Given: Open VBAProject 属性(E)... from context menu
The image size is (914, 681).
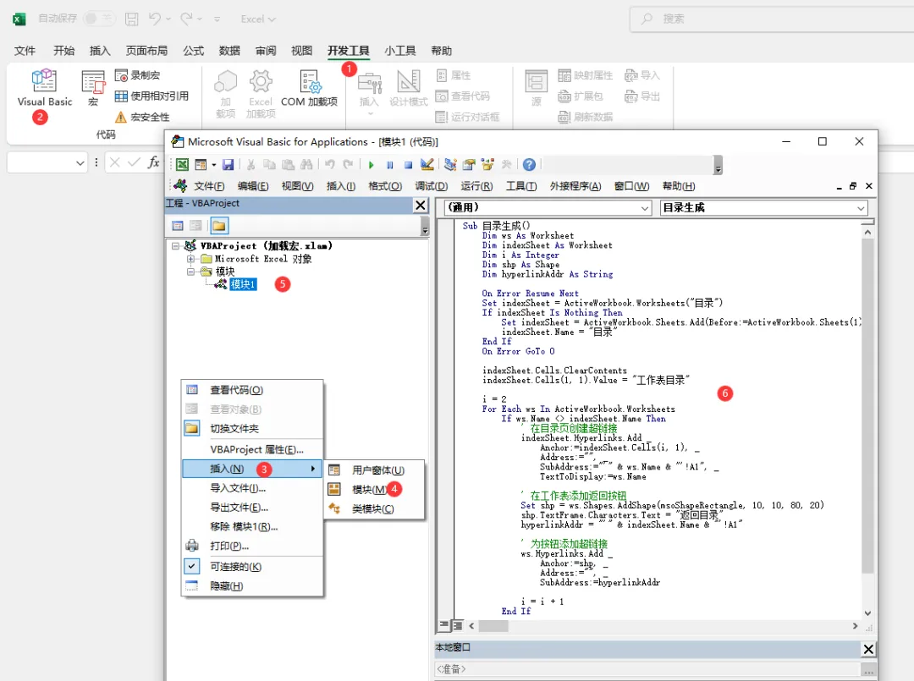Looking at the screenshot, I should click(252, 449).
